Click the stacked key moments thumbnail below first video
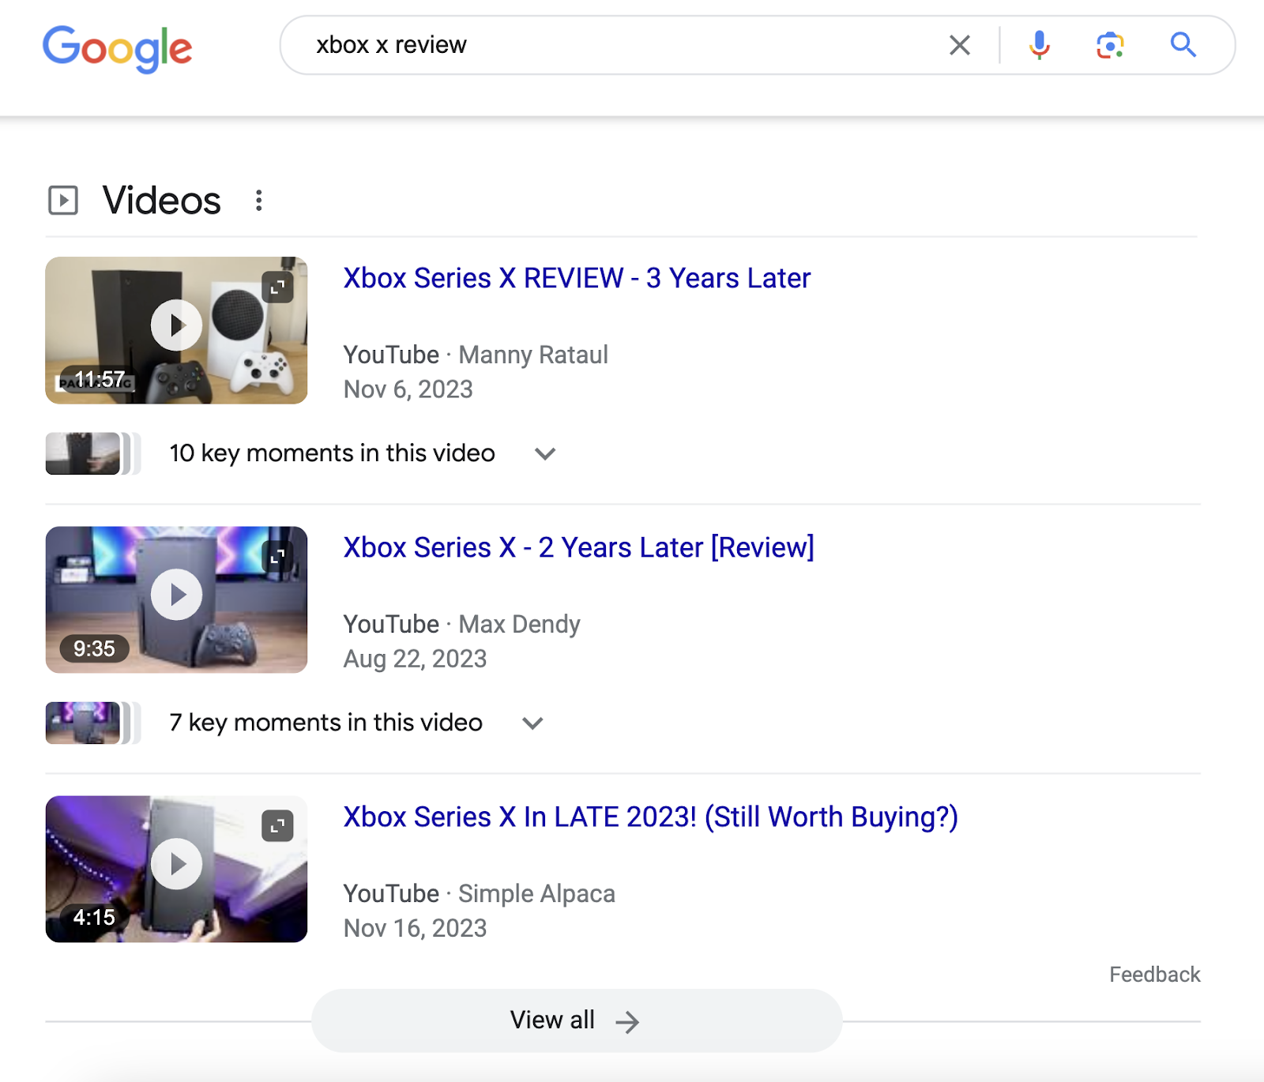 (83, 453)
